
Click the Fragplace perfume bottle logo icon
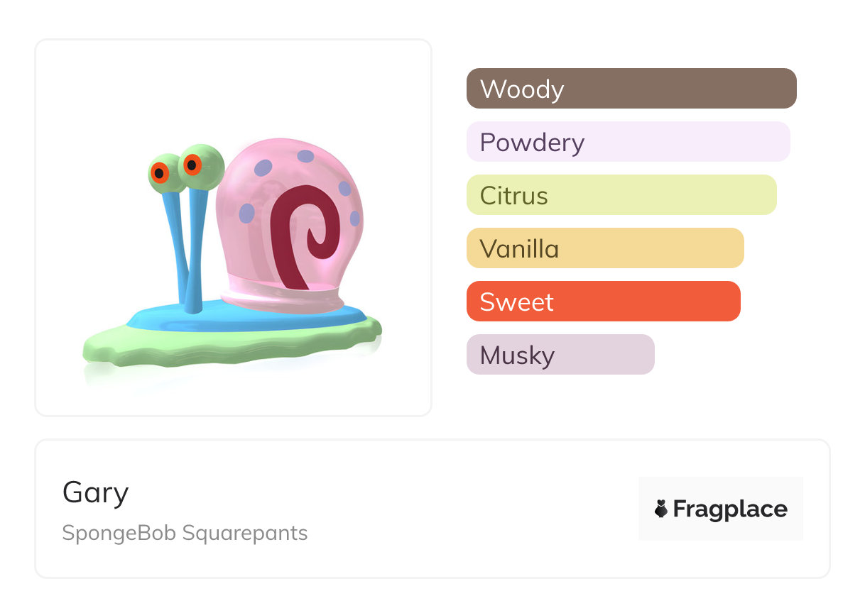(661, 509)
